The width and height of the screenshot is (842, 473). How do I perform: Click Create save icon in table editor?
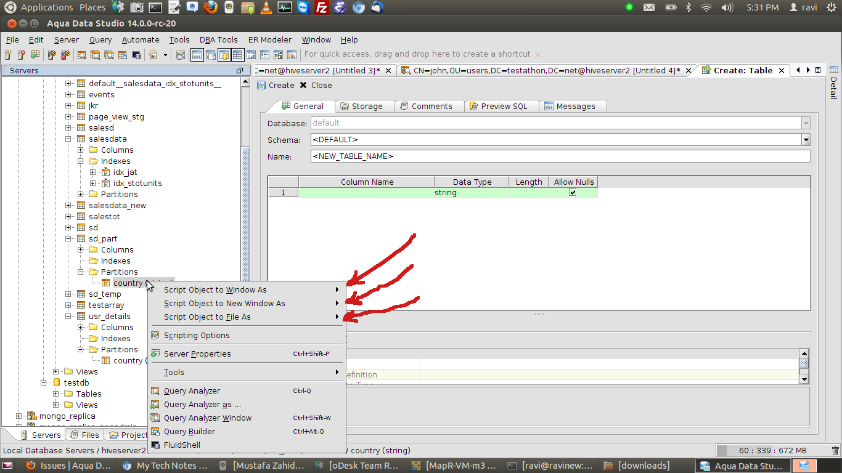click(261, 85)
